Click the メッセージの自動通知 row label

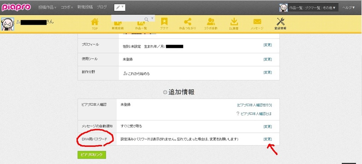point(97,126)
